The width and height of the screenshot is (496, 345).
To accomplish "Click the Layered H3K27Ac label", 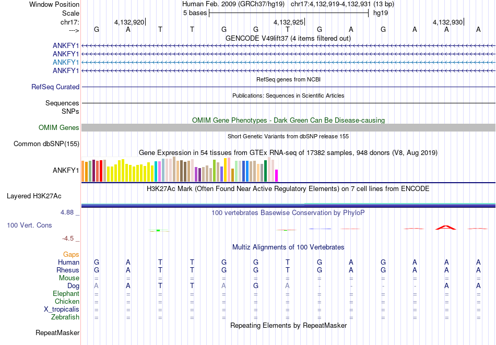I will coord(34,196).
